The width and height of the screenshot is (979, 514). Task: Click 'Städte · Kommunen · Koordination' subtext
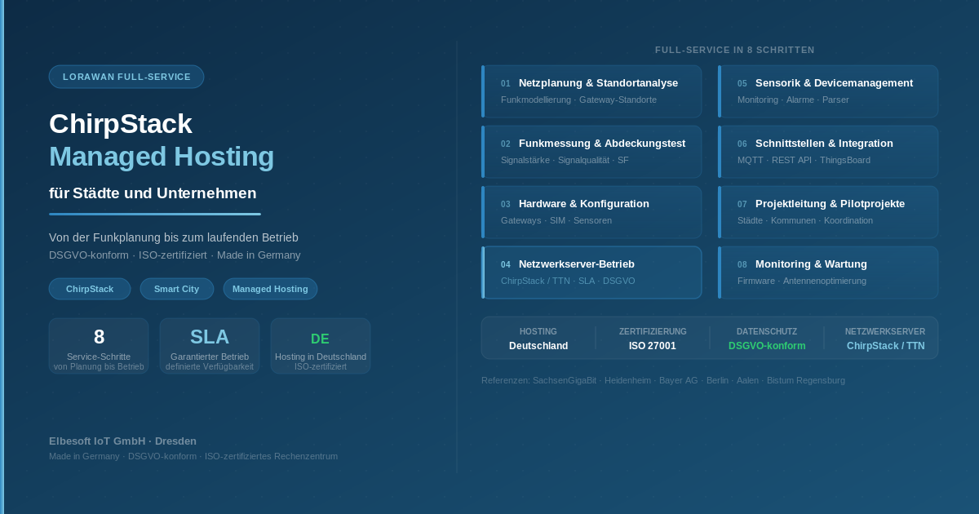[x=805, y=220]
